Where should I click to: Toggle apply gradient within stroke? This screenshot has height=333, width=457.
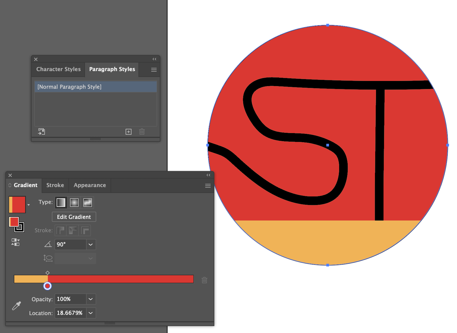(x=60, y=230)
